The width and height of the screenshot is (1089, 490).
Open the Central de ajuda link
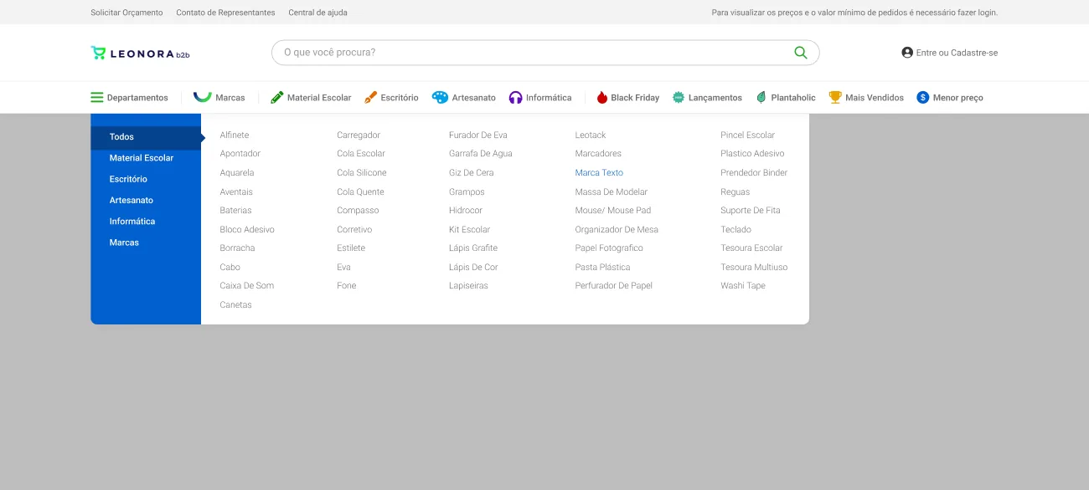pyautogui.click(x=317, y=13)
